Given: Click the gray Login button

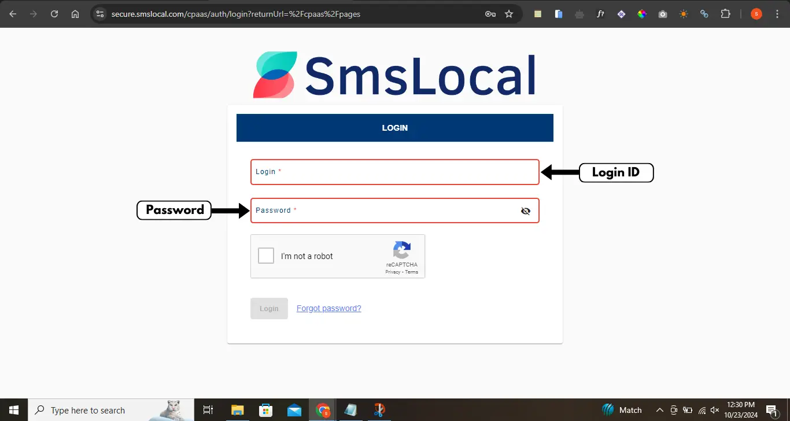Looking at the screenshot, I should click(269, 308).
